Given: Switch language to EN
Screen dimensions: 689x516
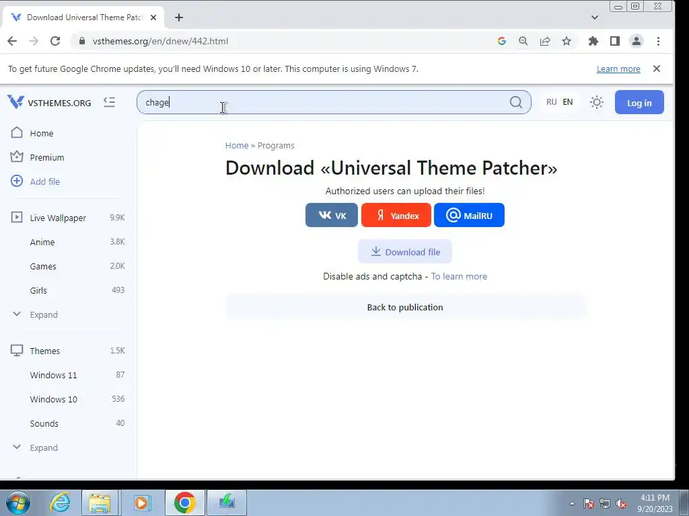Looking at the screenshot, I should coord(568,102).
